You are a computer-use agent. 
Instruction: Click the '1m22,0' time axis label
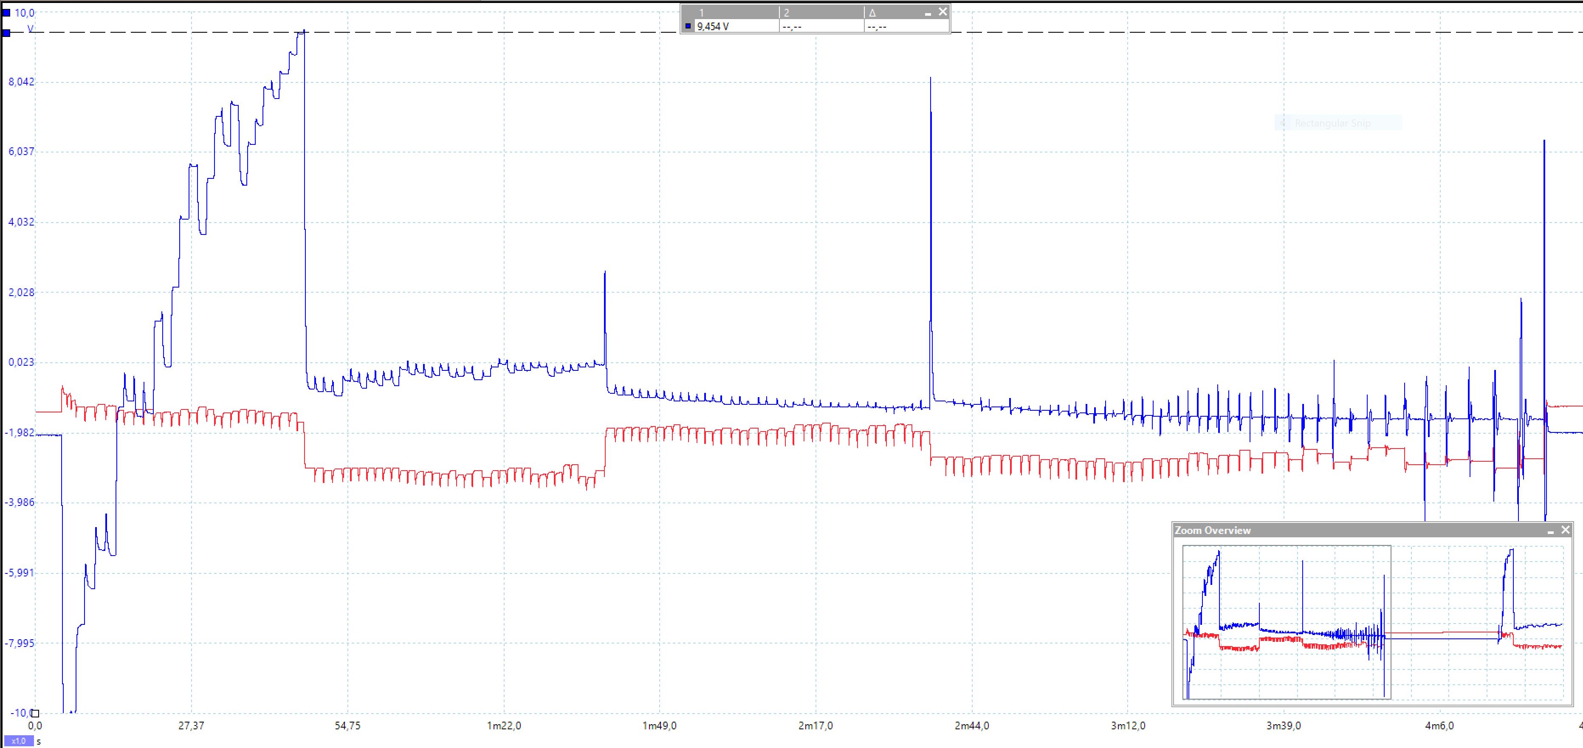pos(504,726)
